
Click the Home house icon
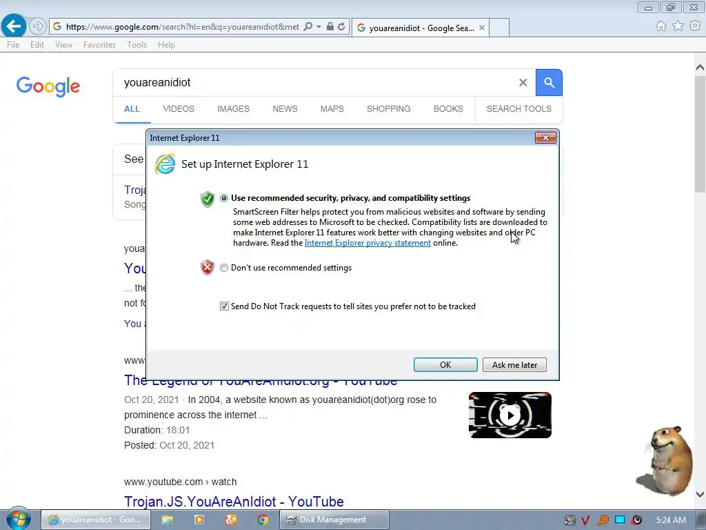click(661, 27)
